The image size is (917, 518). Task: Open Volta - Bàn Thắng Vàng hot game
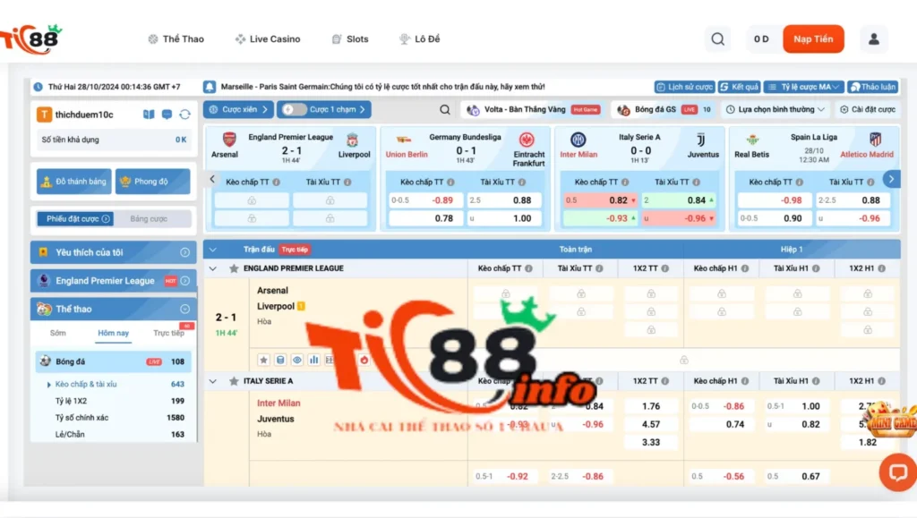(x=533, y=109)
